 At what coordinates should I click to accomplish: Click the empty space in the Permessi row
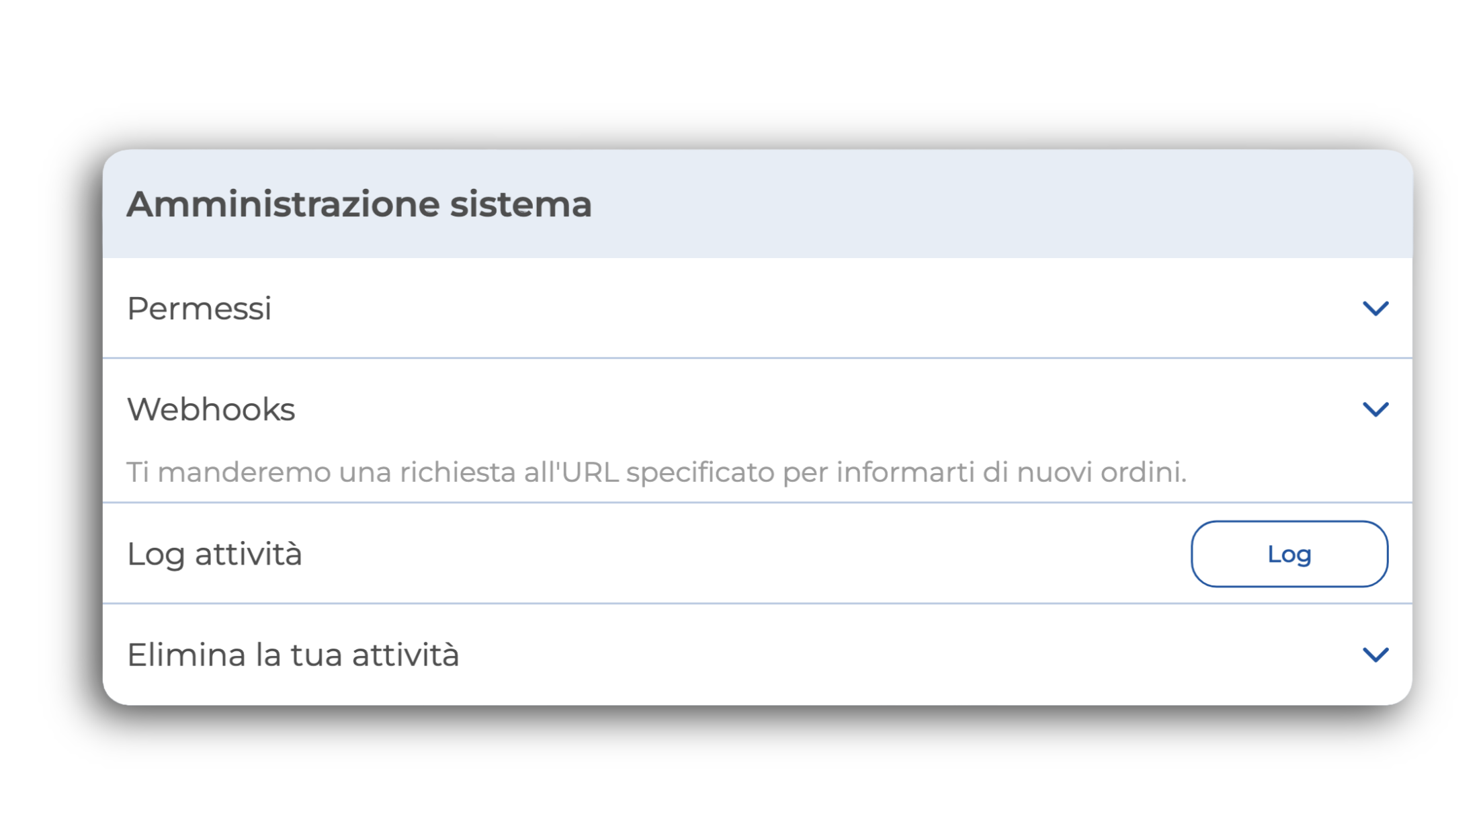(806, 309)
